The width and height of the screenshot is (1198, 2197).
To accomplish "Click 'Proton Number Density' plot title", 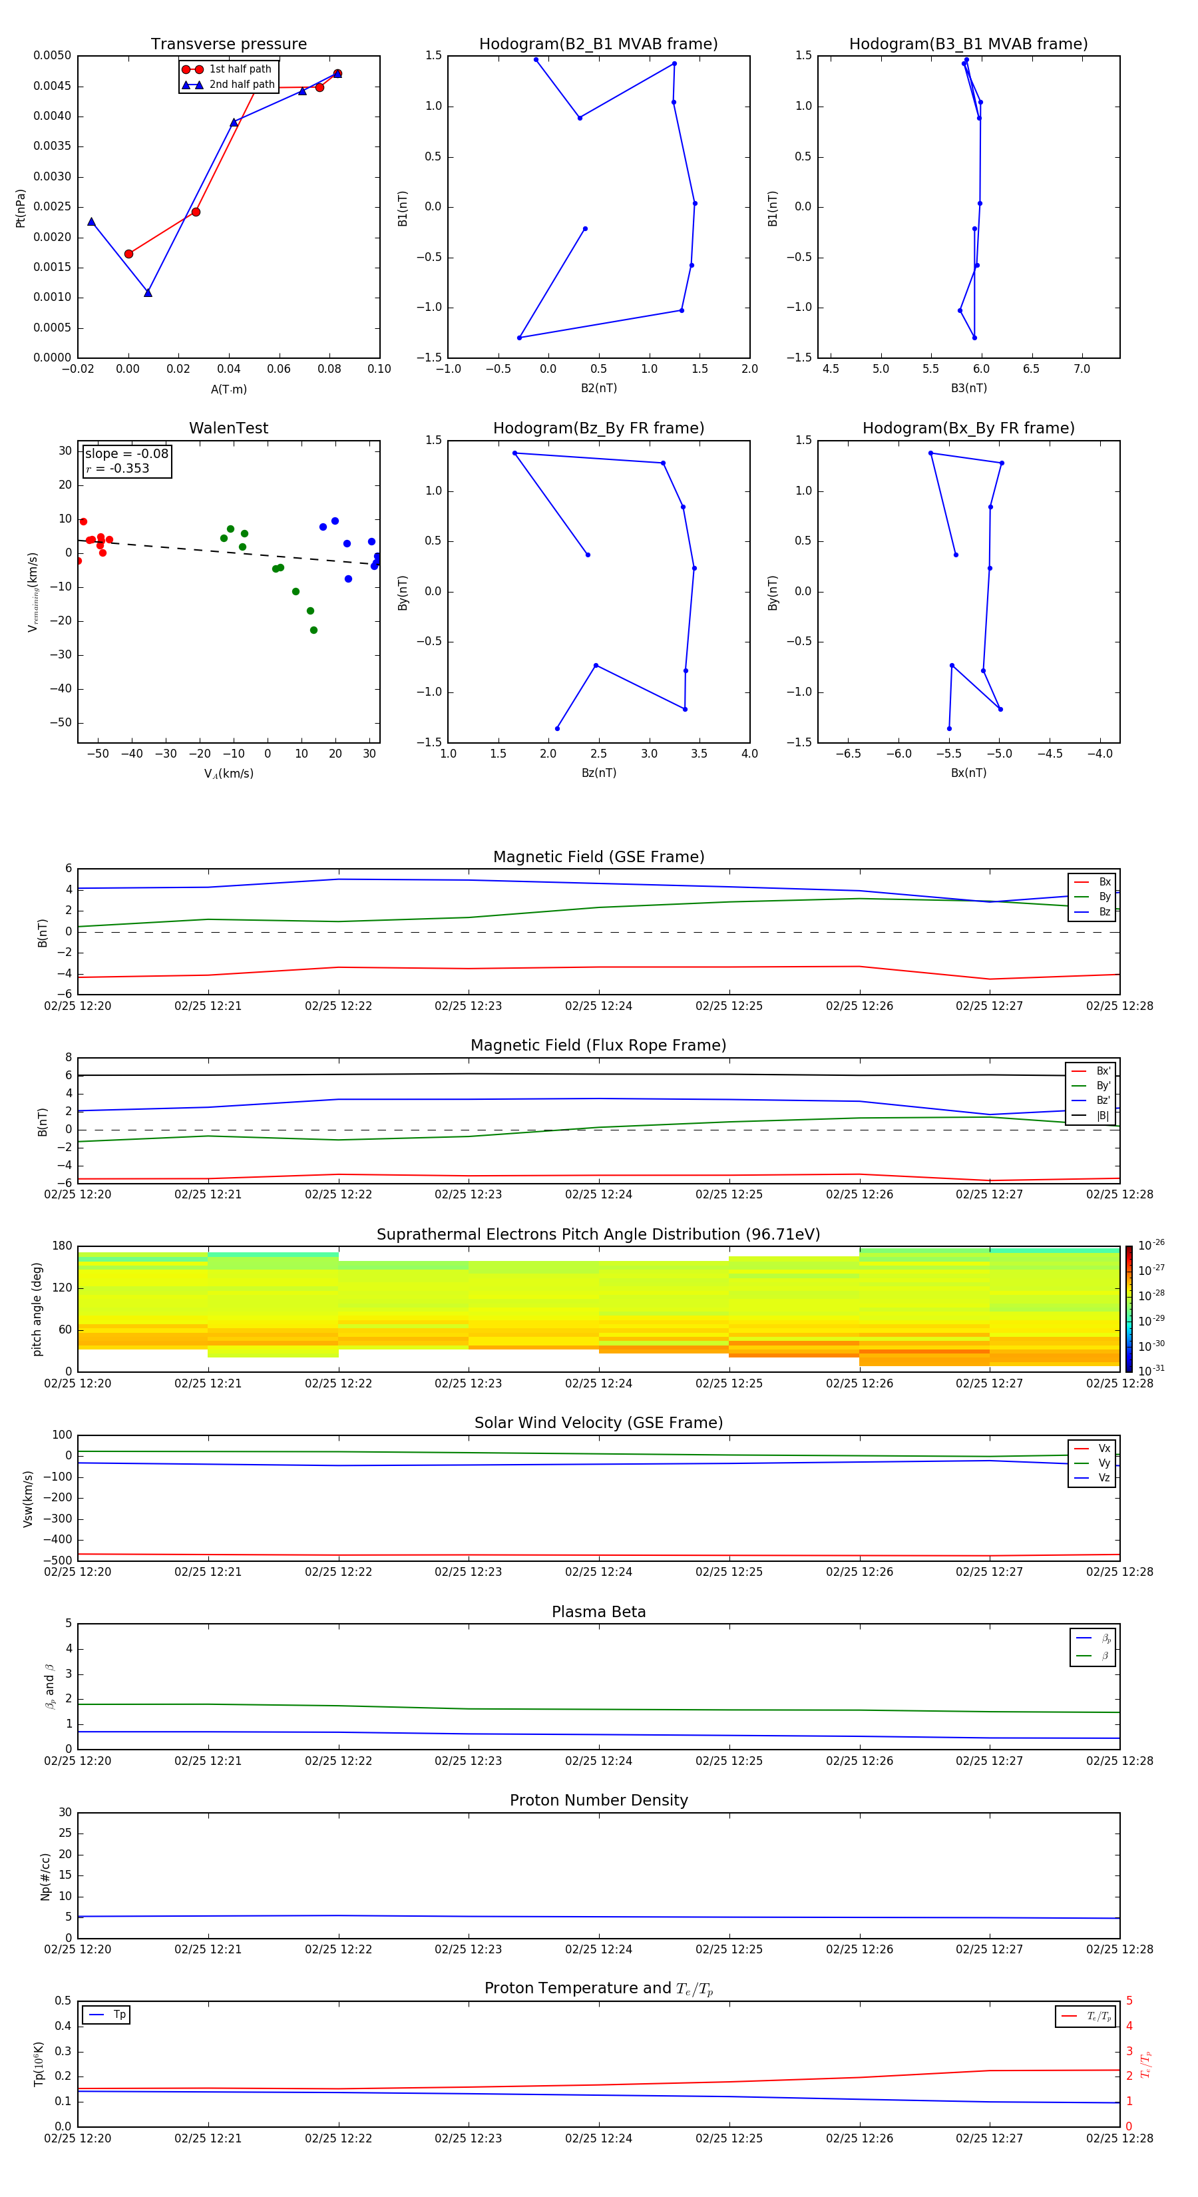I will (598, 1800).
